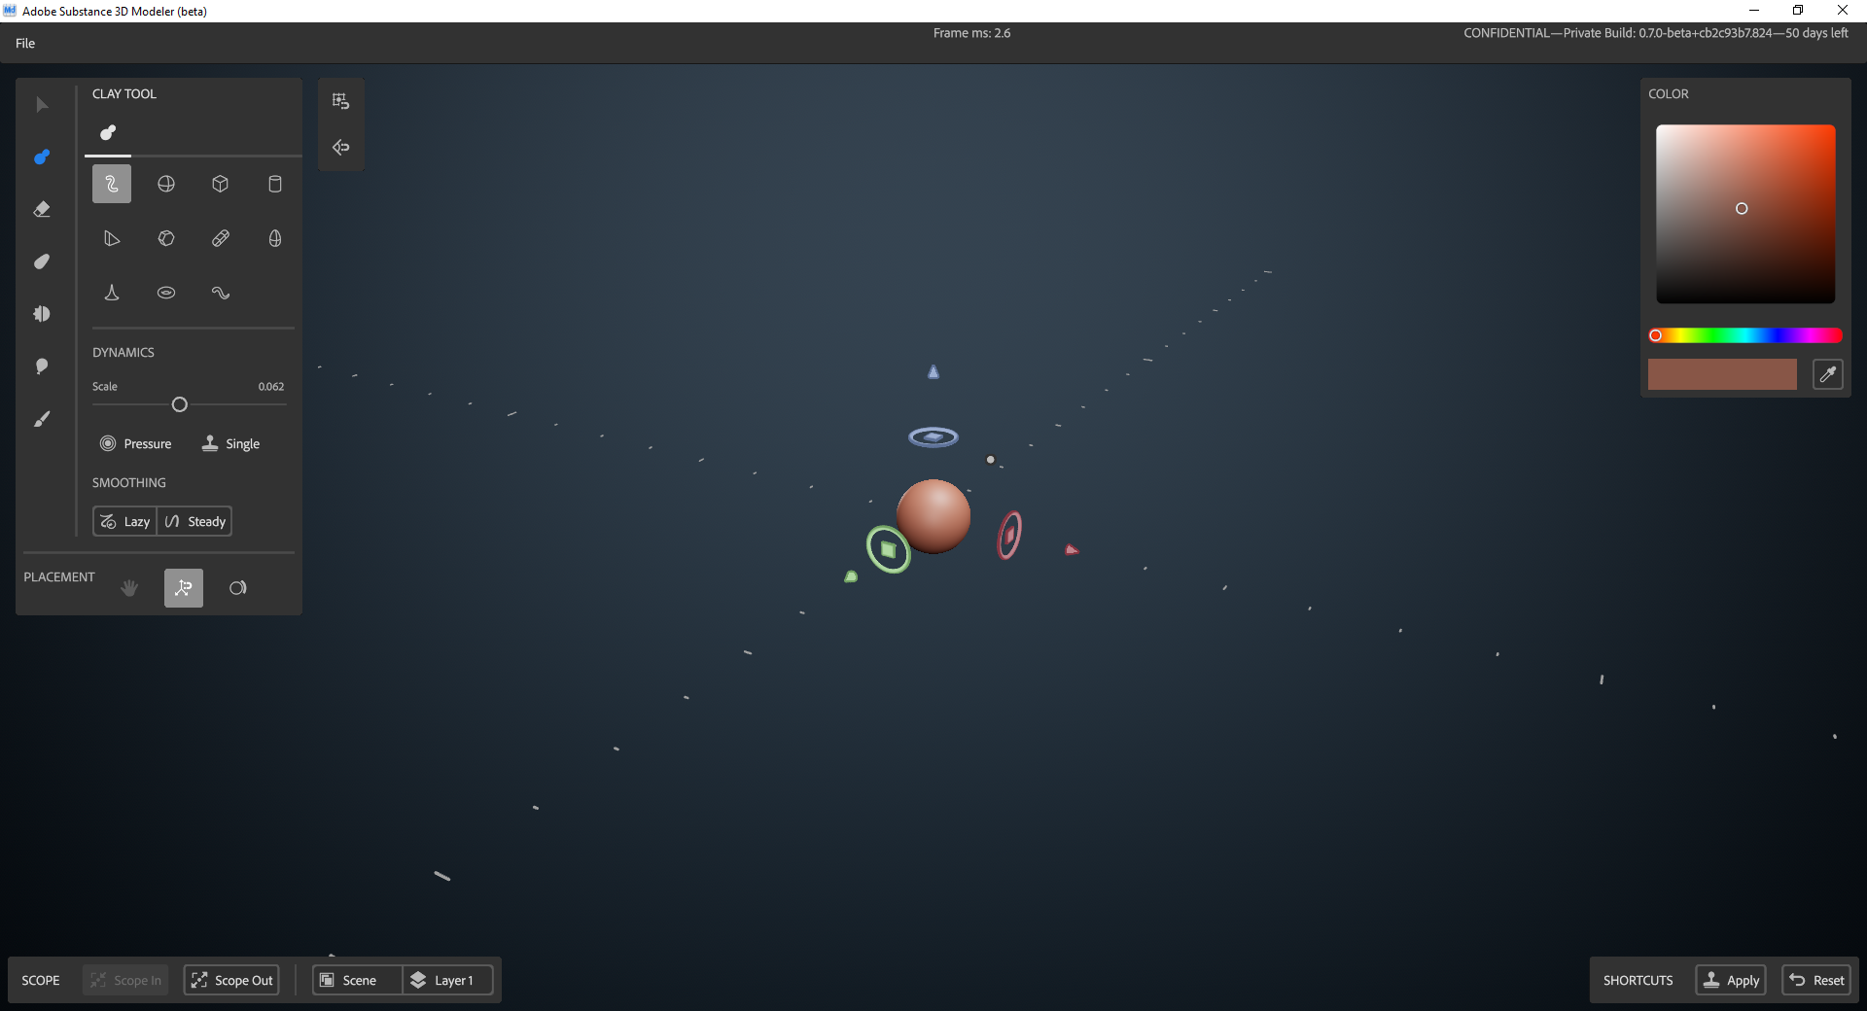Click the Scale value 0.062

[x=271, y=387]
